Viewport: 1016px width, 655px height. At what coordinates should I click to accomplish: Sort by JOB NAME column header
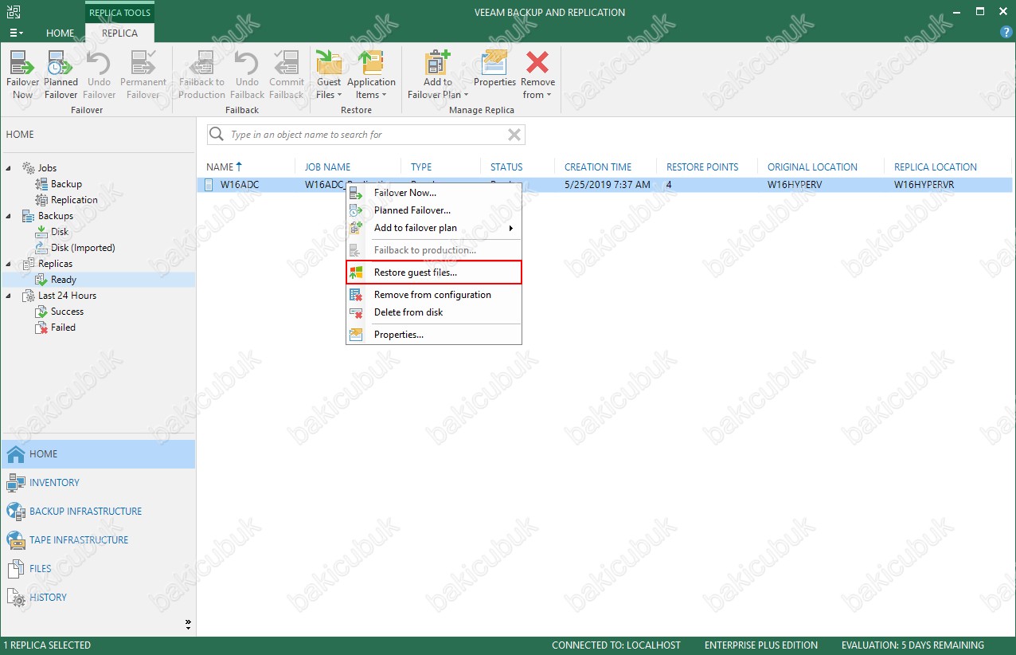pos(328,167)
